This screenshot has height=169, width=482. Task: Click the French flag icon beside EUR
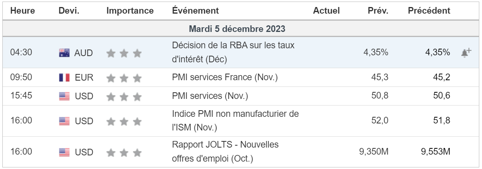pyautogui.click(x=64, y=77)
